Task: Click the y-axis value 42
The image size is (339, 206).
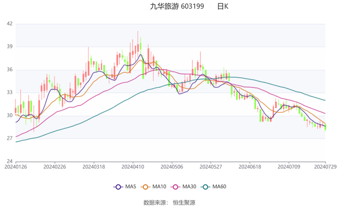Action: [x=10, y=24]
